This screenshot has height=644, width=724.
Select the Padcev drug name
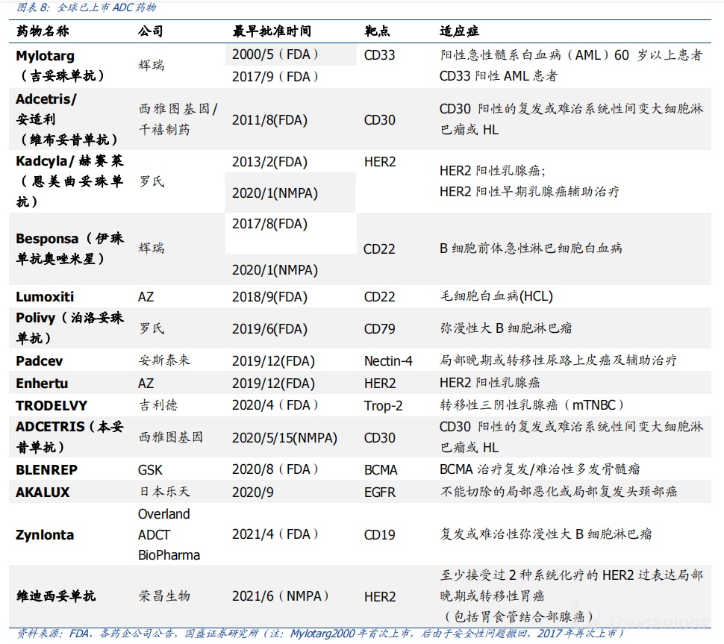[40, 360]
